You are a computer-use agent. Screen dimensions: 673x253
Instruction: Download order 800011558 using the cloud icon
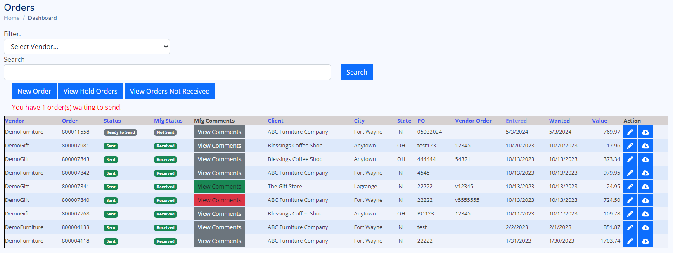645,132
